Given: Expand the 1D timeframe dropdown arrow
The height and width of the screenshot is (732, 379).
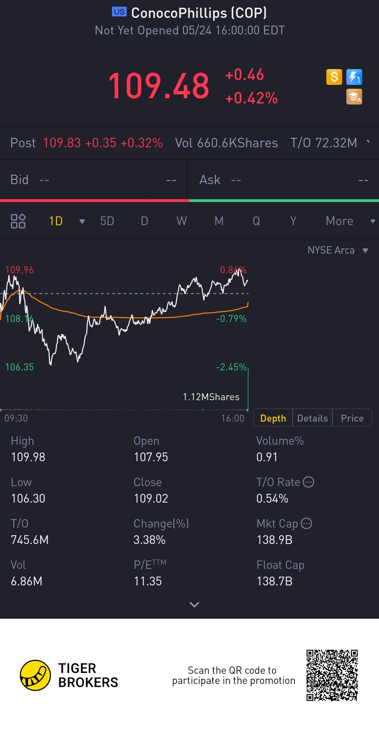Looking at the screenshot, I should click(82, 221).
